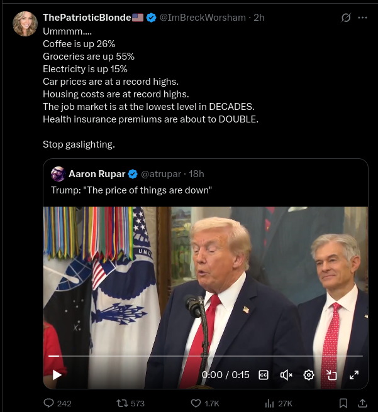
Task: Open the post's three-dot more menu
Action: pyautogui.click(x=362, y=18)
